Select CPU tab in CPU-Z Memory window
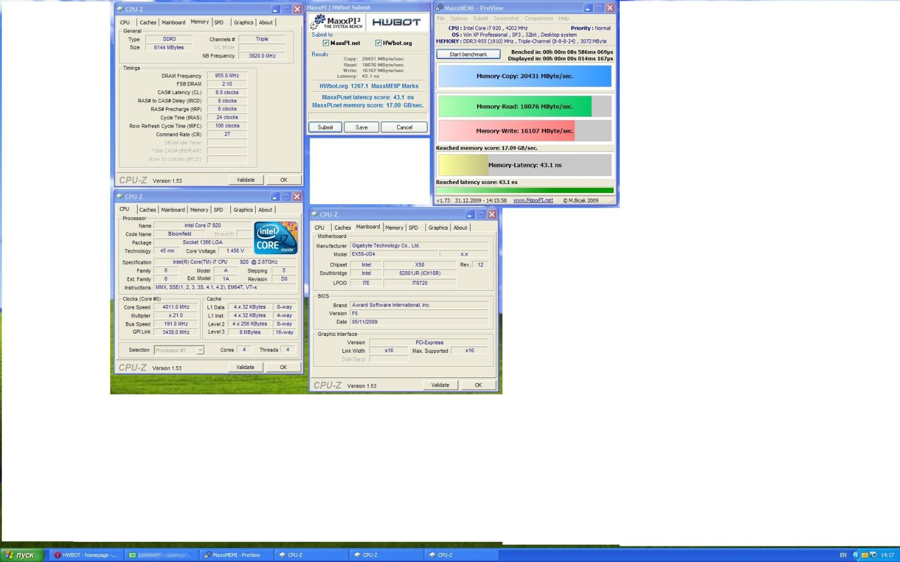This screenshot has height=562, width=900. pos(125,23)
